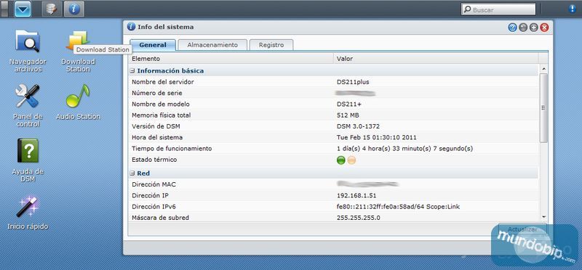Click the vertical scrollbar thumb
Viewport: 582px width, 270px height.
543,107
